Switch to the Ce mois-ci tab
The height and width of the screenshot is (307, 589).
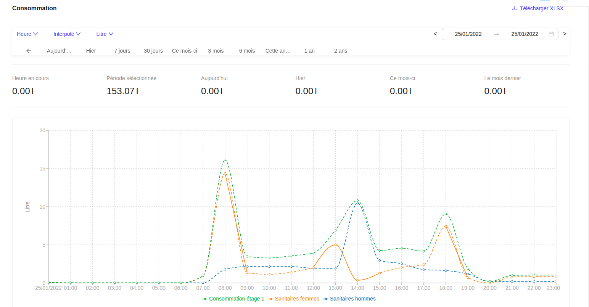(x=185, y=50)
